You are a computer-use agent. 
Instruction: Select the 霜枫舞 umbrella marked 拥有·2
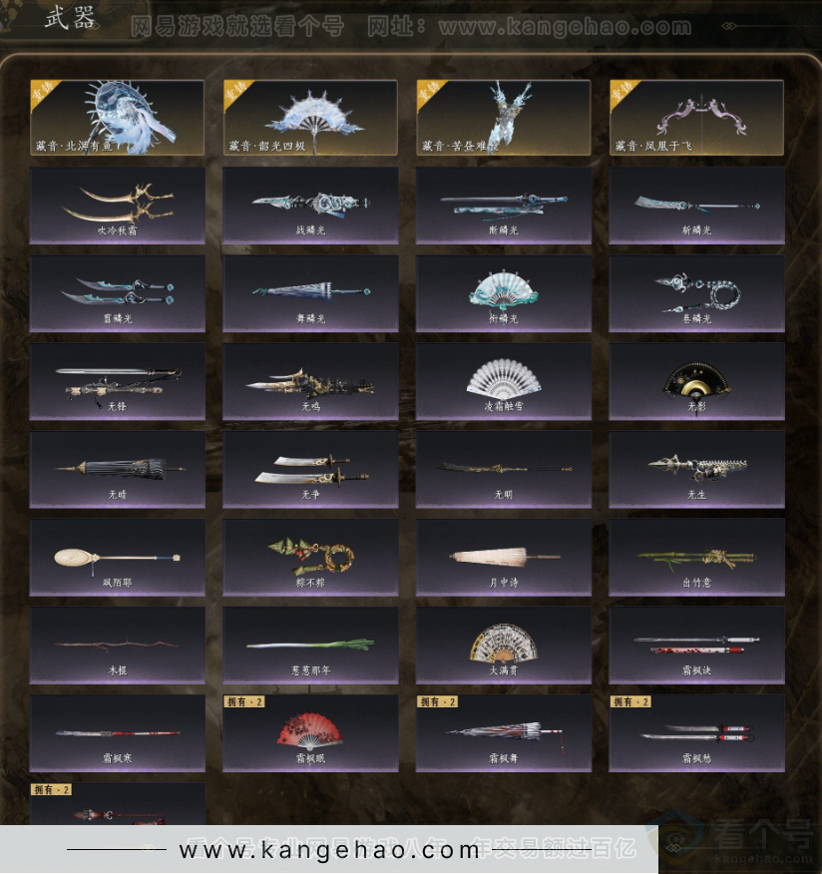tap(503, 733)
